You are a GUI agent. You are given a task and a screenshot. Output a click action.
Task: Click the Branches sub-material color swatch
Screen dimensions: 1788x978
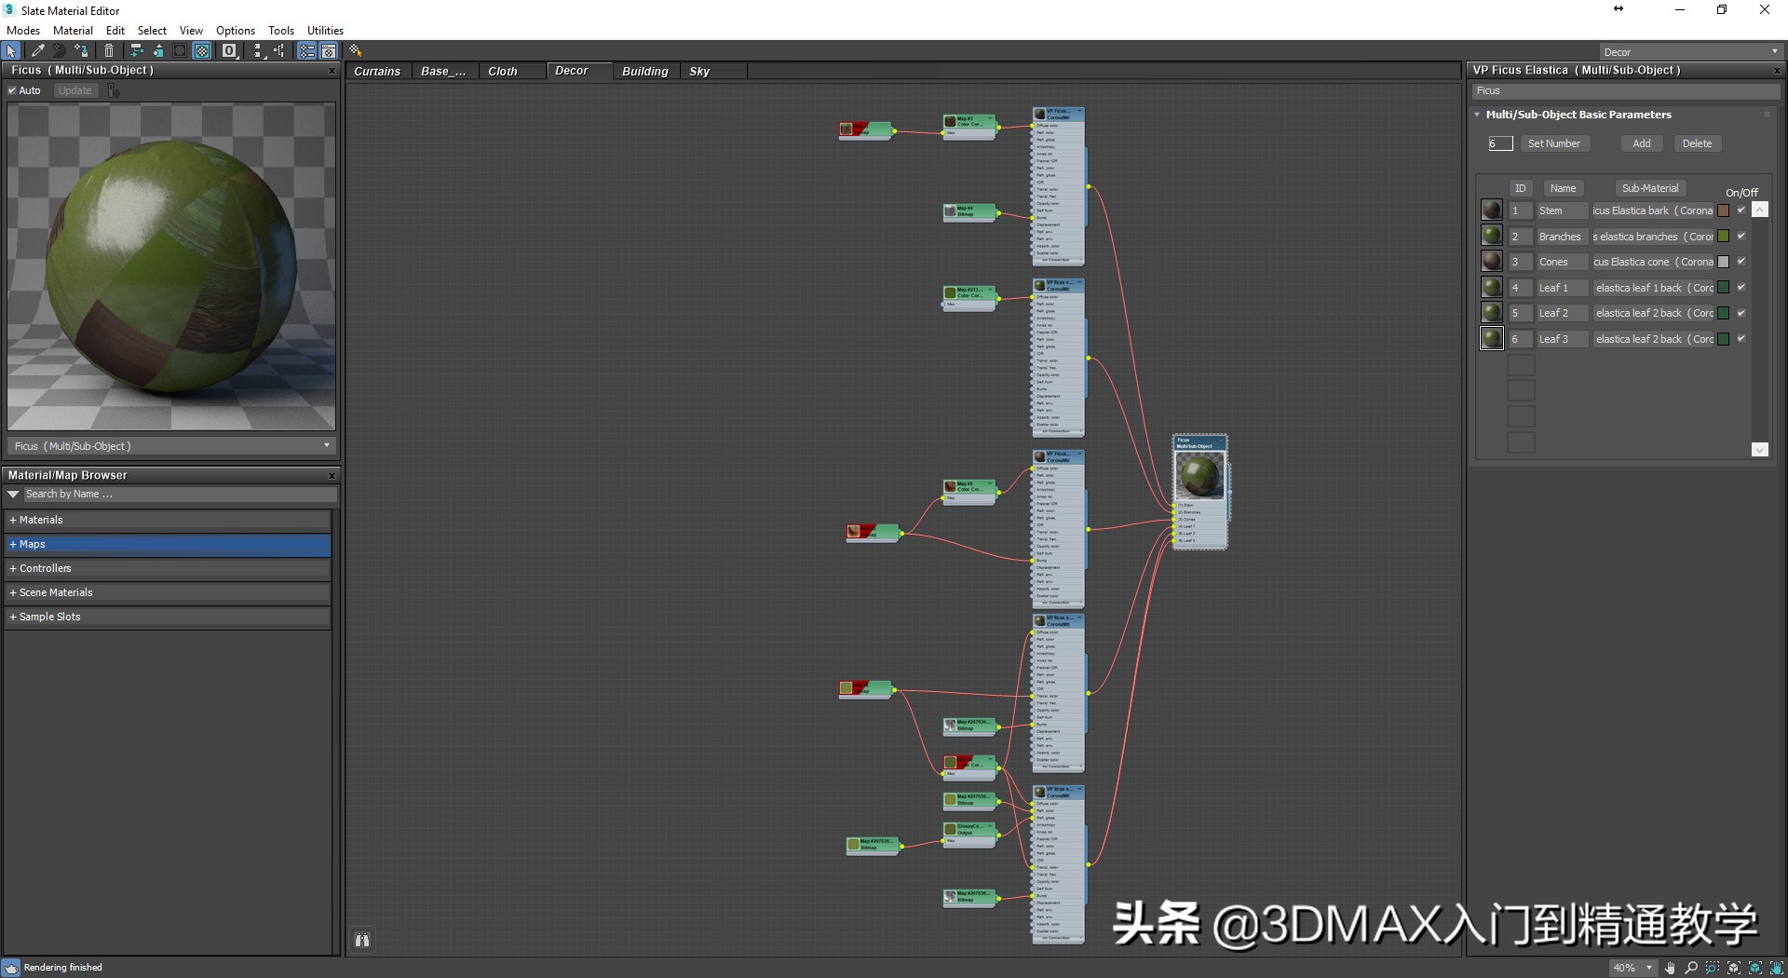pos(1723,236)
